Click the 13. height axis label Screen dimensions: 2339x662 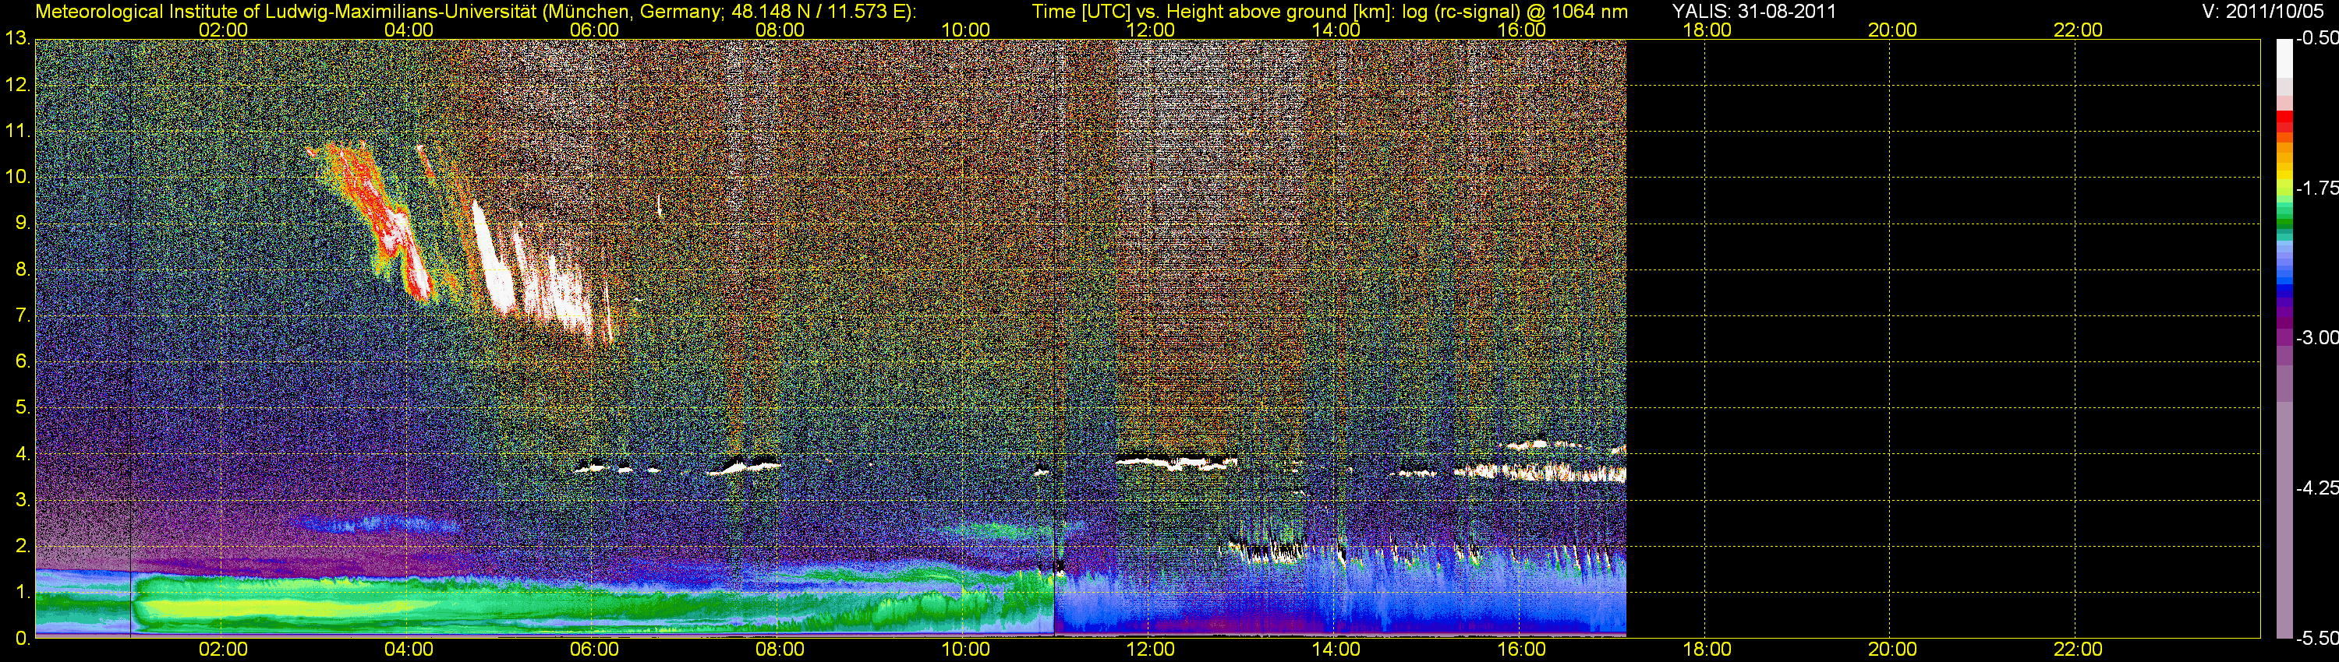pyautogui.click(x=18, y=39)
